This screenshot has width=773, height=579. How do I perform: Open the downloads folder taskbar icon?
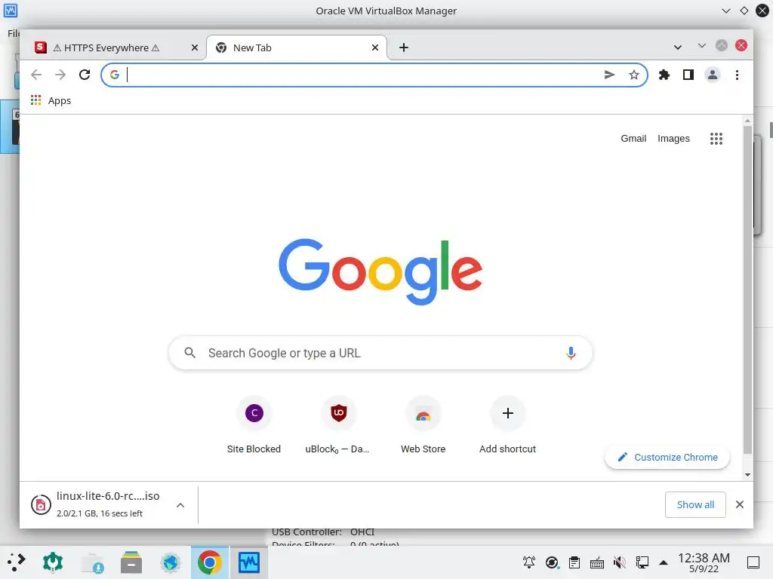(93, 562)
